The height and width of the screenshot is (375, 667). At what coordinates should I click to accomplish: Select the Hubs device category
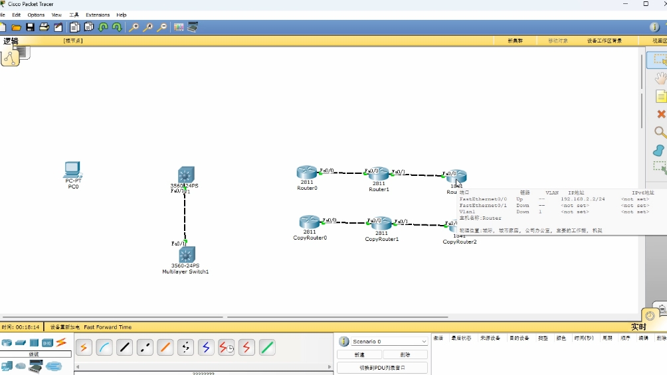click(x=34, y=342)
